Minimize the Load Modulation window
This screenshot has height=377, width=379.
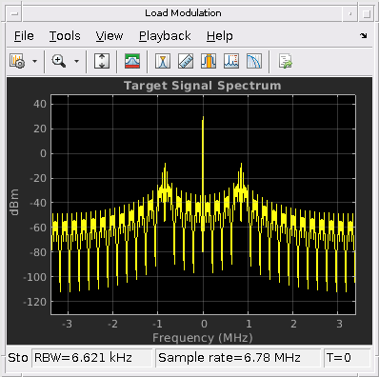[350, 13]
